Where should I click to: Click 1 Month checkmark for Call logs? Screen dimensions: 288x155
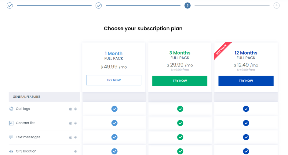[x=114, y=109]
